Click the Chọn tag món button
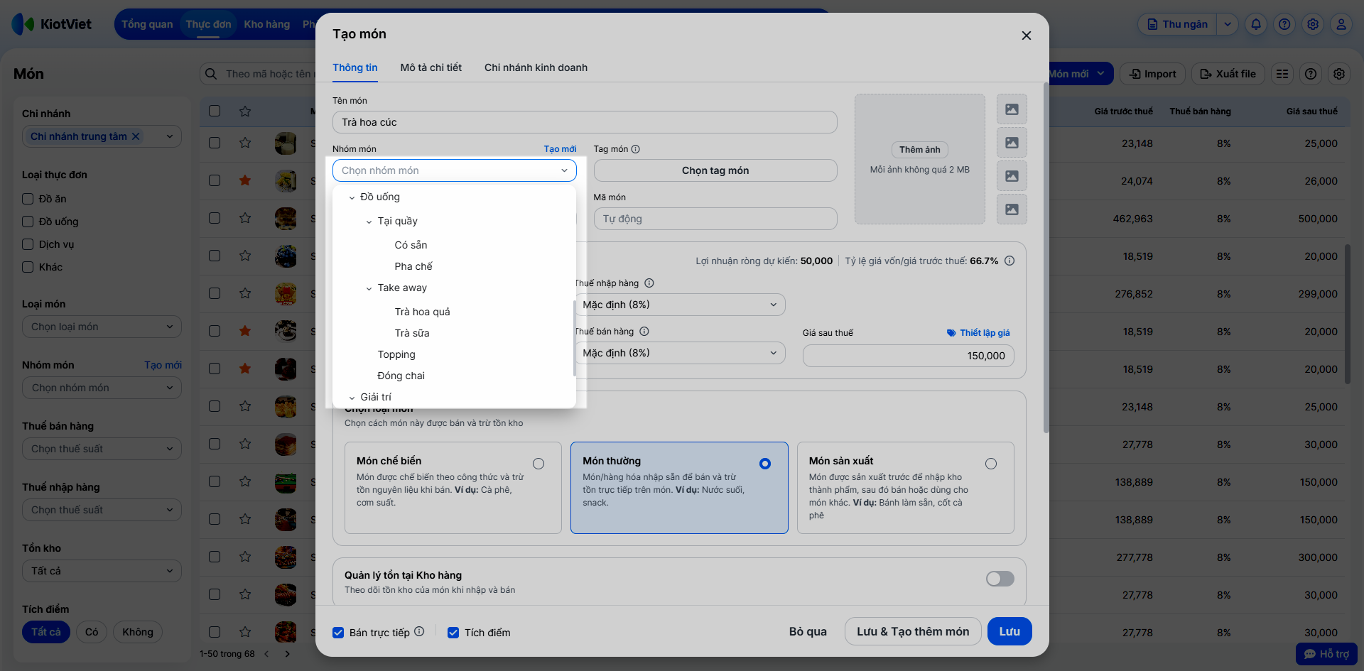 [715, 170]
